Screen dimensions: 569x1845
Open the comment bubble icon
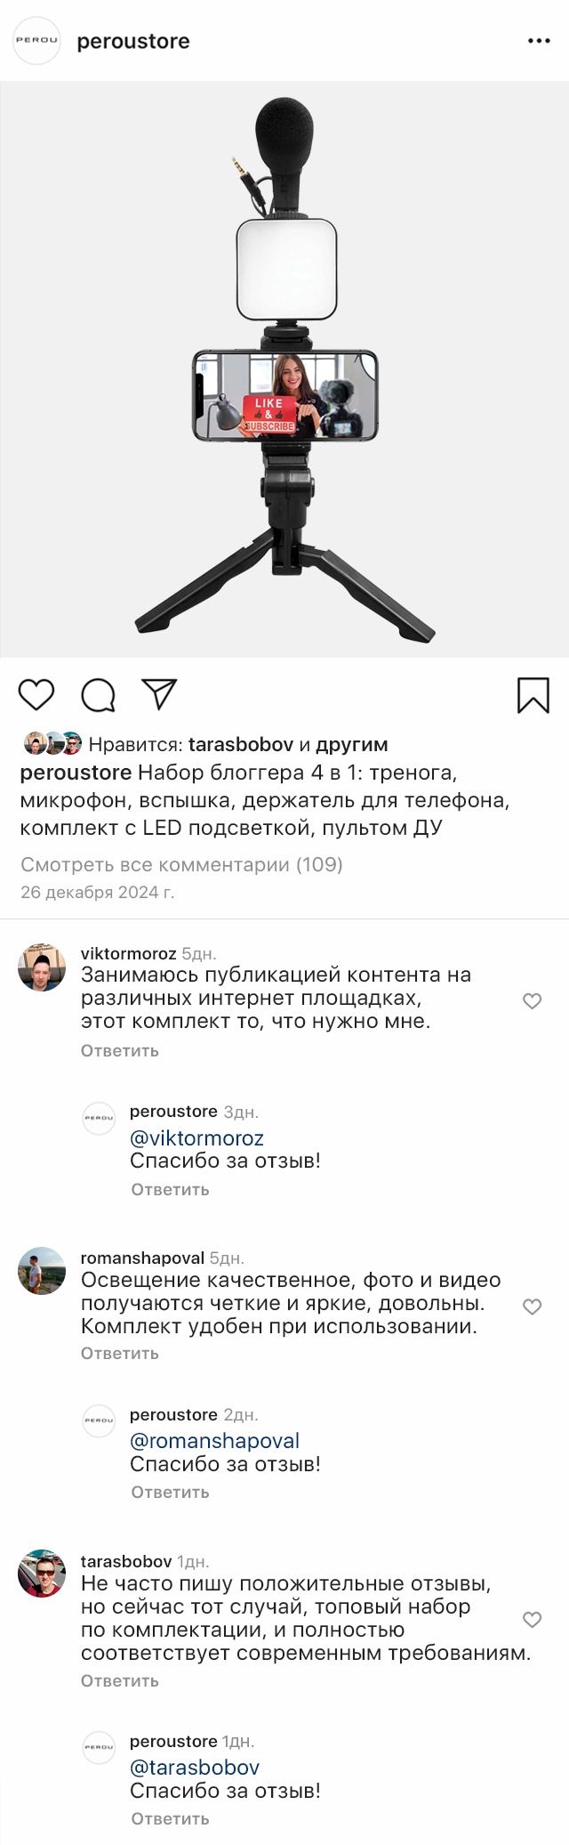(99, 695)
